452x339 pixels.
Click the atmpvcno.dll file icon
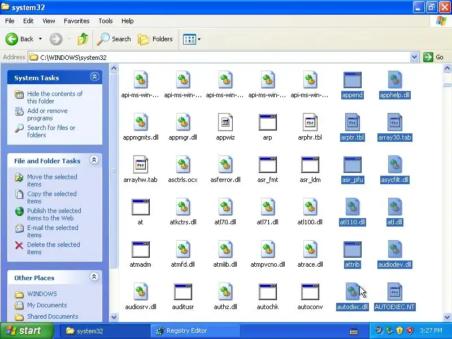[267, 249]
